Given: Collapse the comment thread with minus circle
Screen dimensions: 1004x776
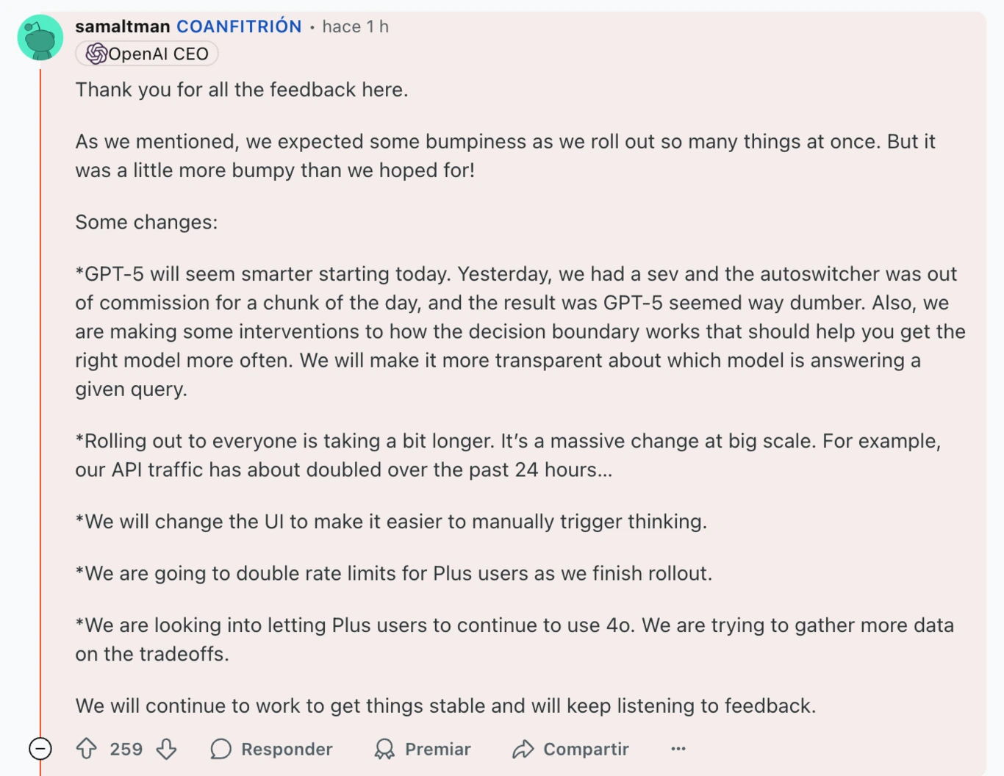Looking at the screenshot, I should [40, 749].
